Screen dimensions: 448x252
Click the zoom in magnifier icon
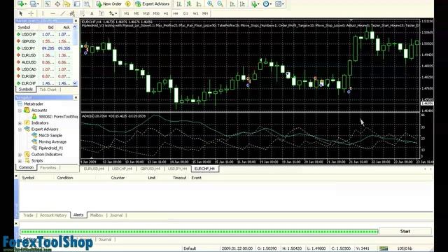click(210, 4)
